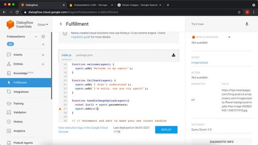Open Entities in the sidebar
The height and width of the screenshot is (145, 258).
click(x=18, y=64)
